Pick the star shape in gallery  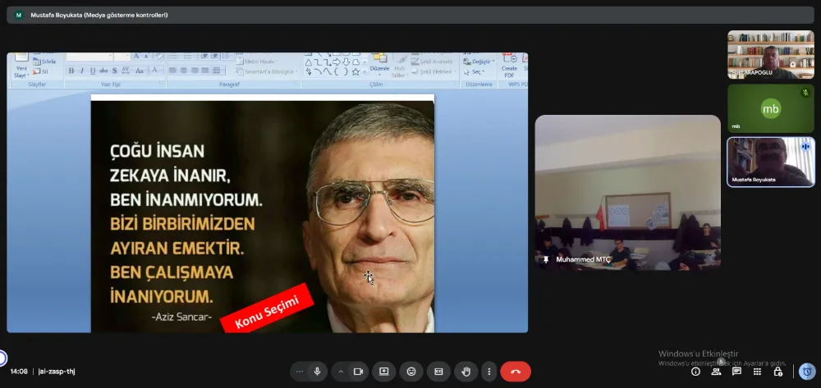coord(355,72)
